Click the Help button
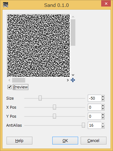The width and height of the screenshot is (113, 151). [x=19, y=141]
